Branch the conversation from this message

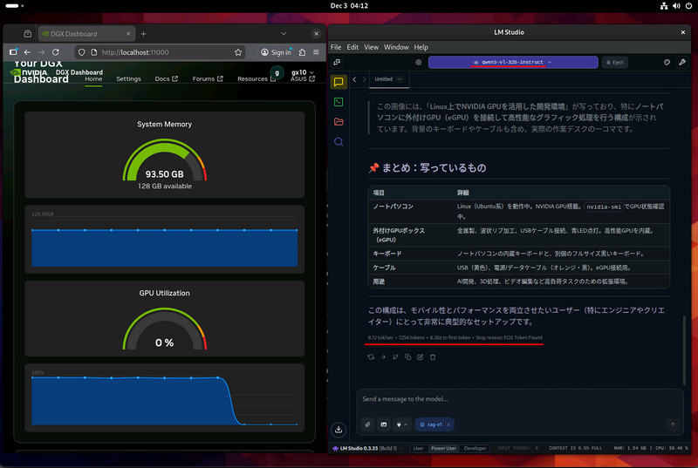pos(395,357)
